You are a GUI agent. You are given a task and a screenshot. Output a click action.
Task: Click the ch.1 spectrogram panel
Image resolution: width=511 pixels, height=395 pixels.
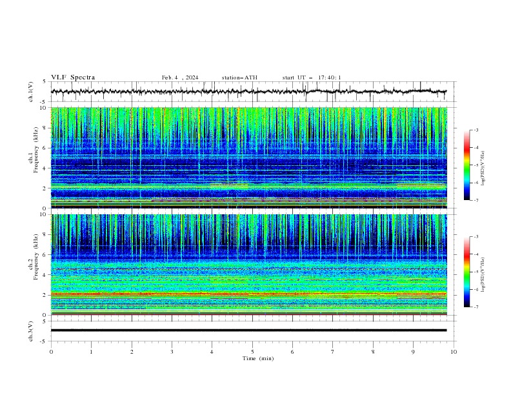[x=249, y=157]
